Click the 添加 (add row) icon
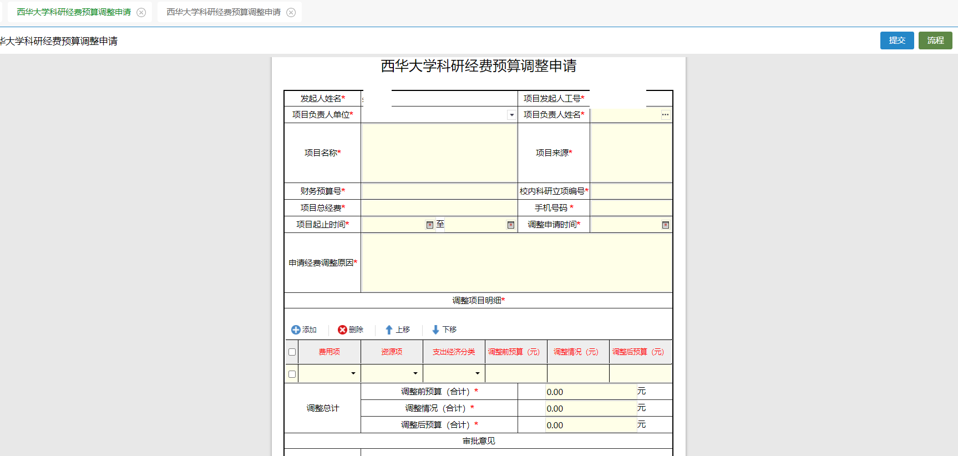Viewport: 958px width, 456px height. pos(296,330)
